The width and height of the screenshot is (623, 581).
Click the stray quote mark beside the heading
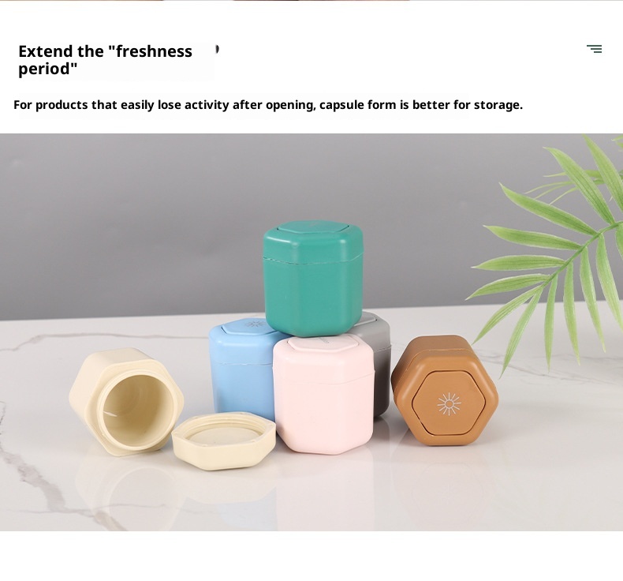click(218, 49)
